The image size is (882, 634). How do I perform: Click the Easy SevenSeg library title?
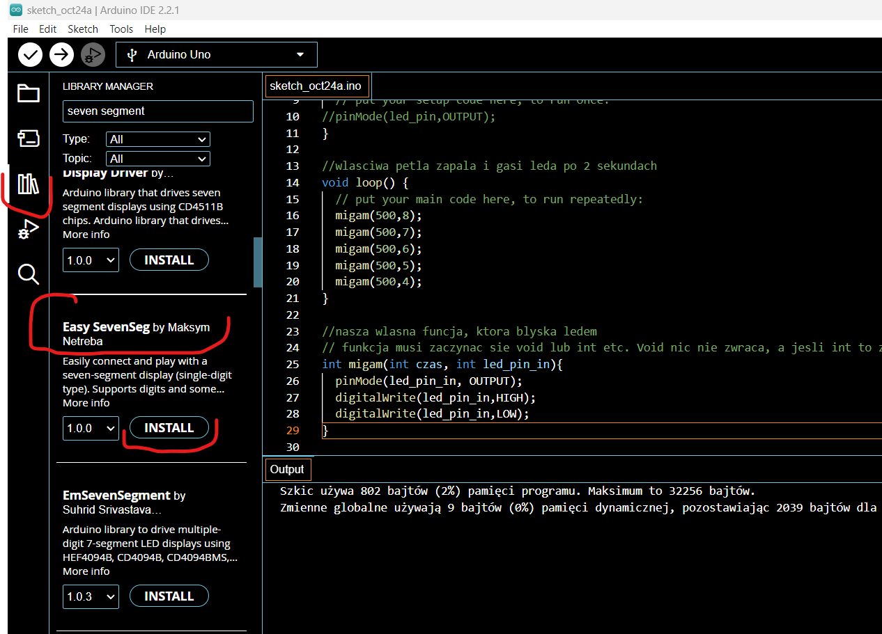107,327
